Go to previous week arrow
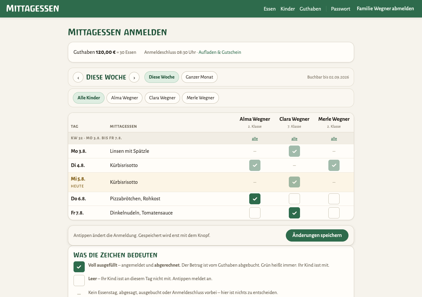Screen dimensions: 422x297 78,77
